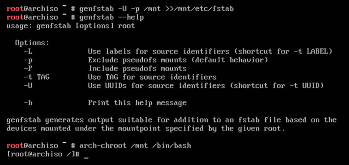The height and width of the screenshot is (165, 349).
Task: Click the 'Include pseudofs mounts' description
Action: click(137, 69)
